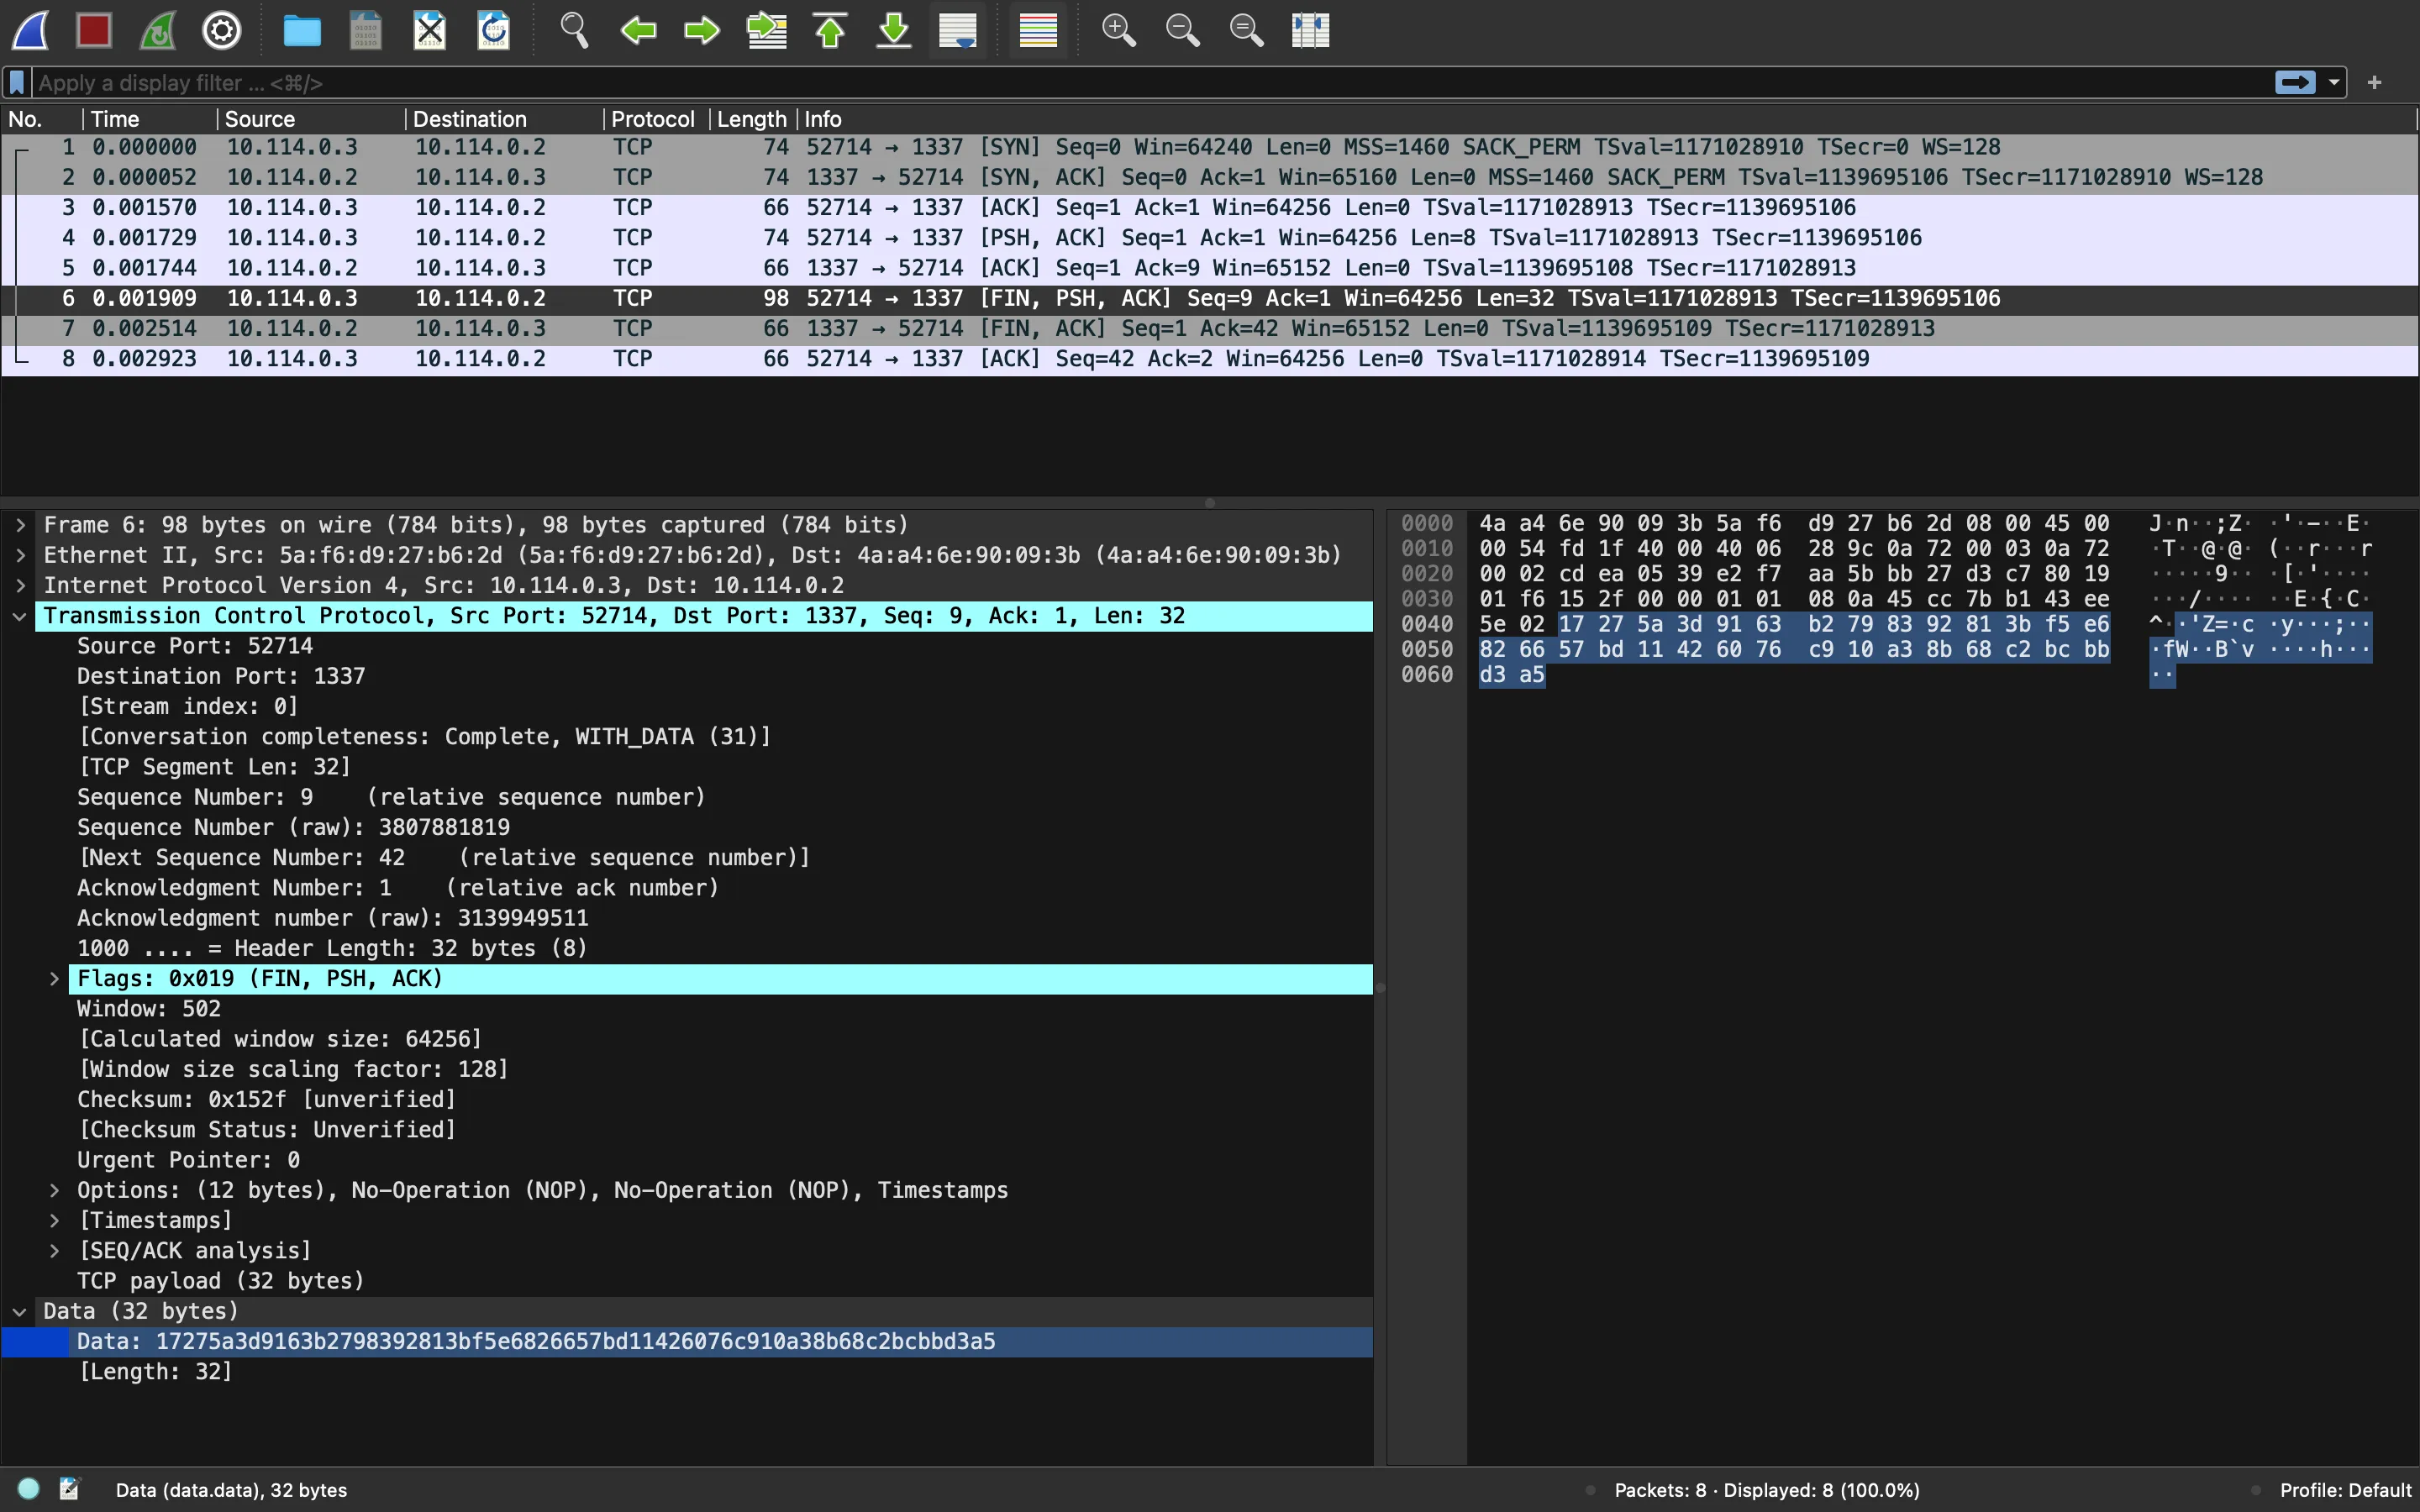Jump to the first packet arrow
The width and height of the screenshot is (2420, 1512).
830,30
